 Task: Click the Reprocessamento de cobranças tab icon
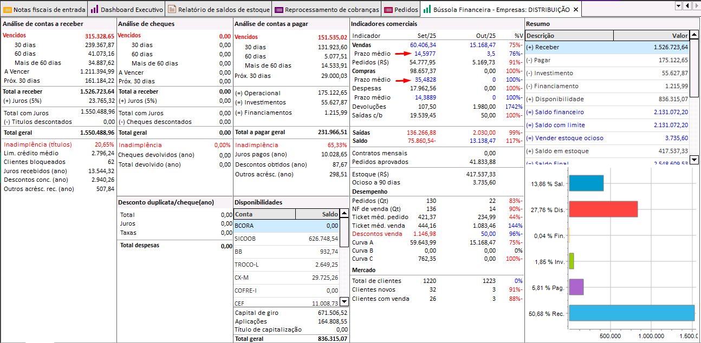(279, 9)
